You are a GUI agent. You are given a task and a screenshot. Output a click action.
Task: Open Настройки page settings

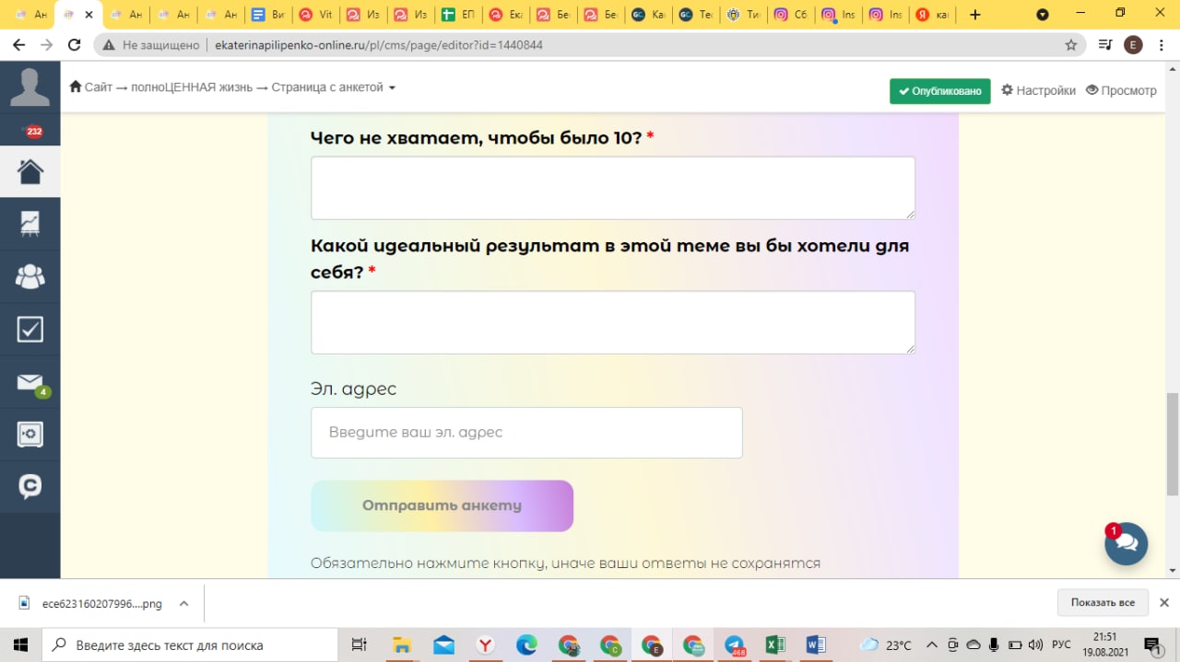pos(1038,90)
